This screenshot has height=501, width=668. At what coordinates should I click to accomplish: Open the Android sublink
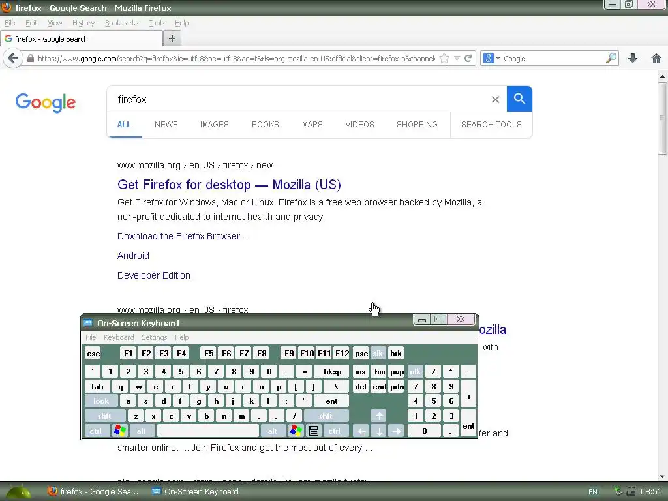[133, 256]
